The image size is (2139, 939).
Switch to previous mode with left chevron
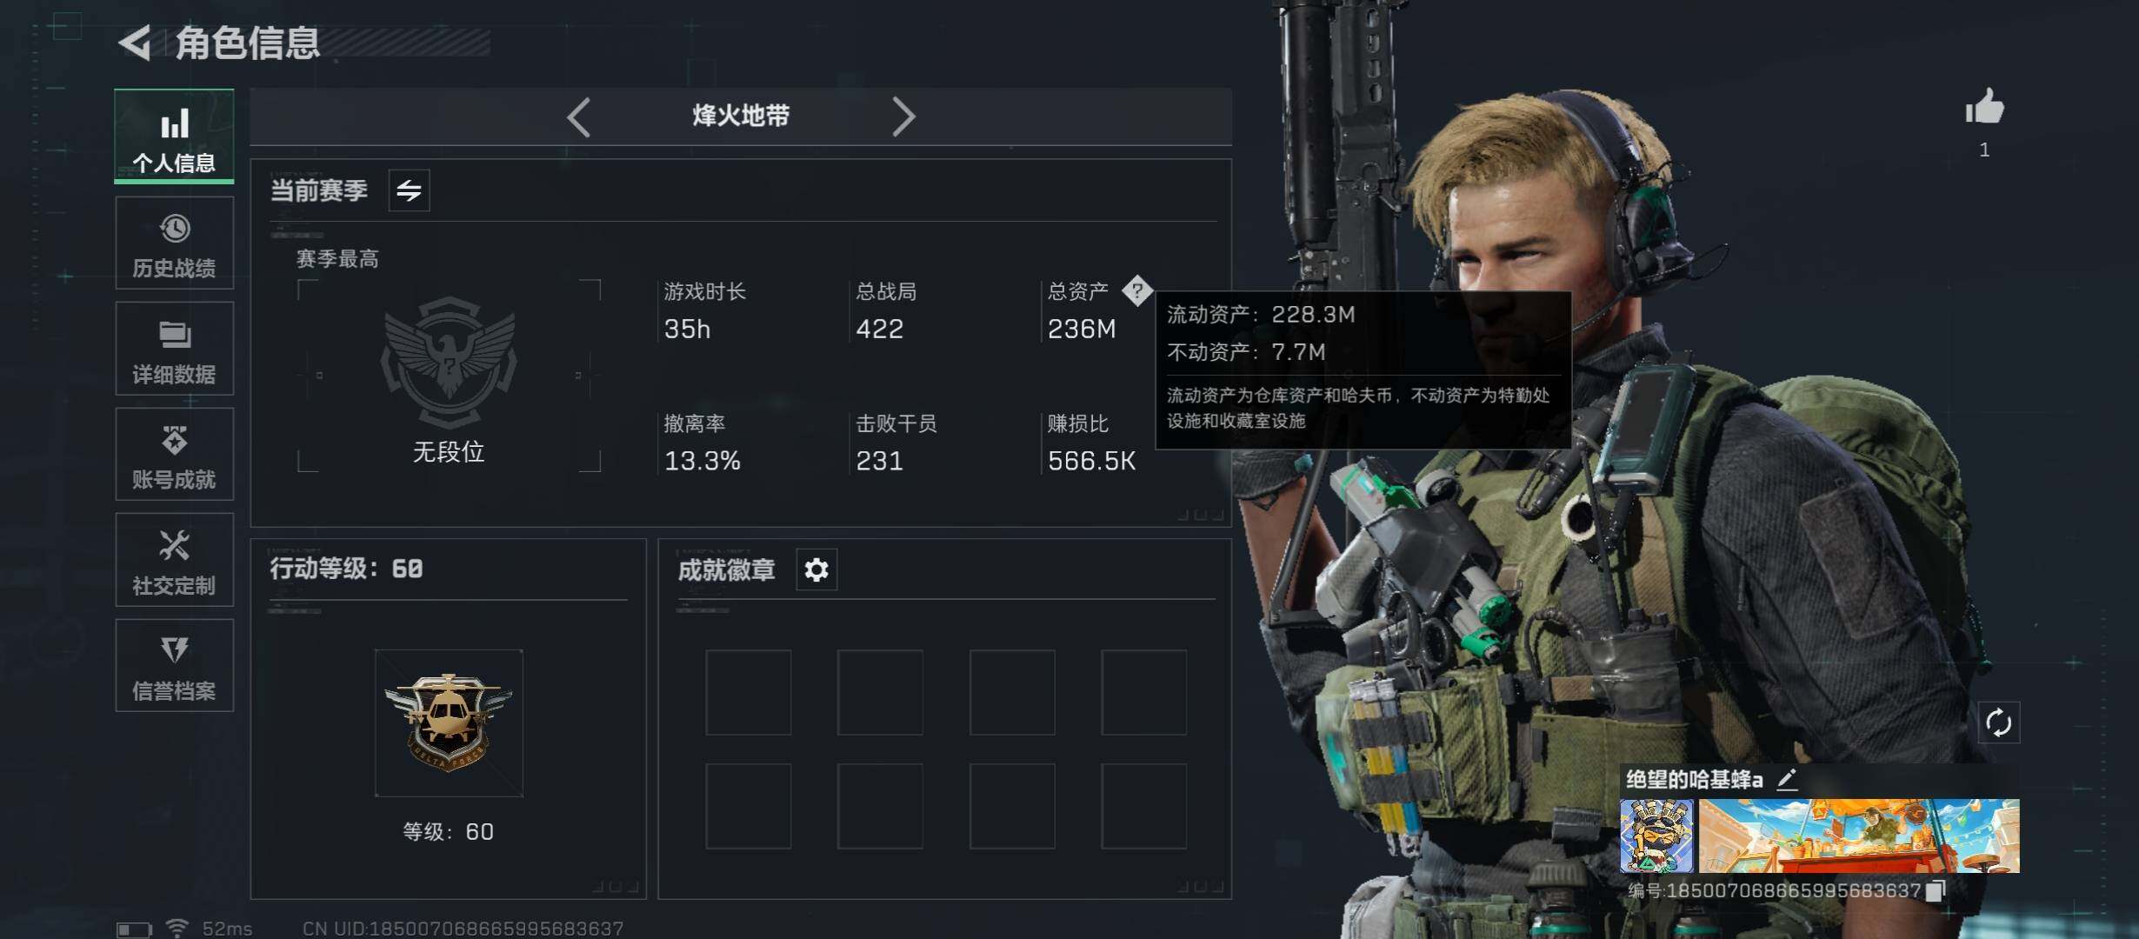[579, 117]
